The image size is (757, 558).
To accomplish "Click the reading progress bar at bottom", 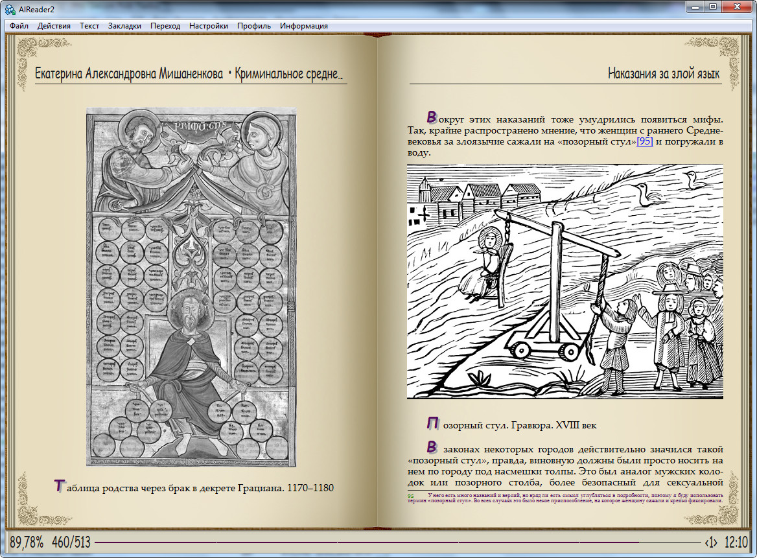I will [397, 542].
